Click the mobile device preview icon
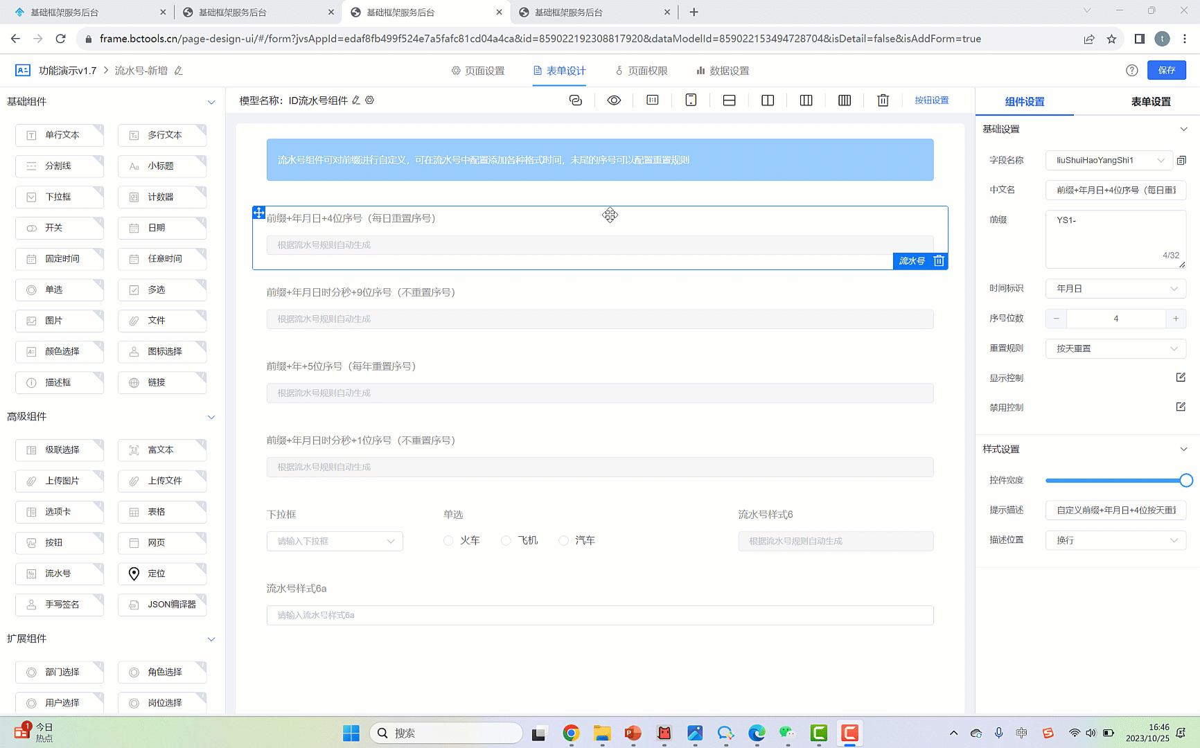 click(x=691, y=100)
